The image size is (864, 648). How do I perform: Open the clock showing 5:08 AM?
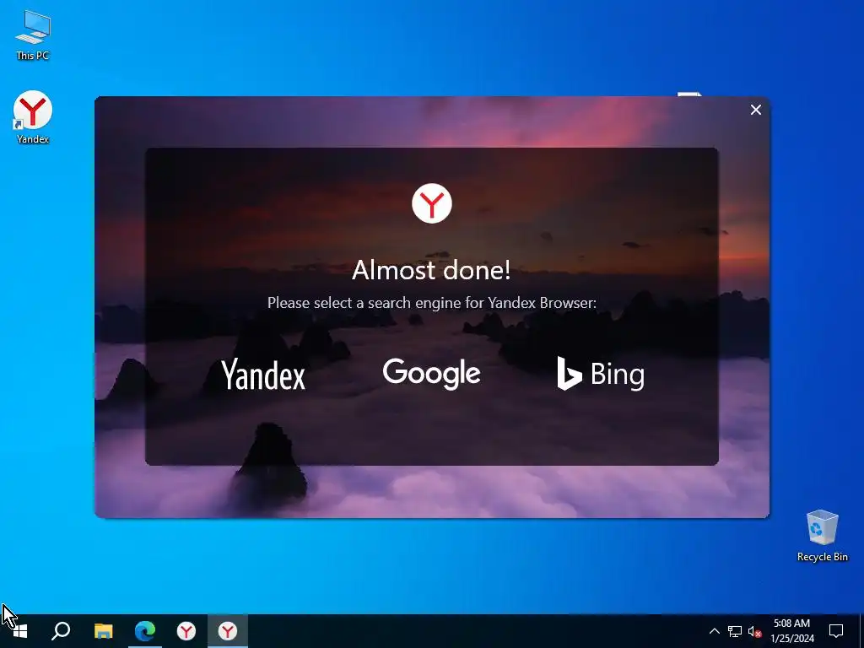coord(791,631)
